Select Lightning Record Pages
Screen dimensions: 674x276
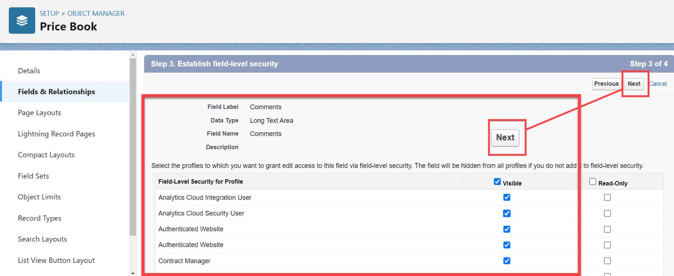click(x=56, y=134)
